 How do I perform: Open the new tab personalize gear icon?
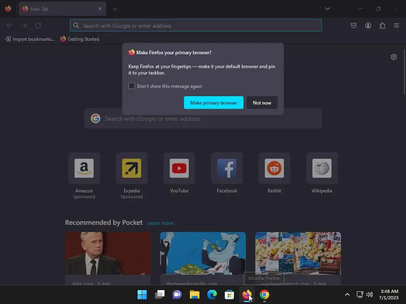[394, 57]
